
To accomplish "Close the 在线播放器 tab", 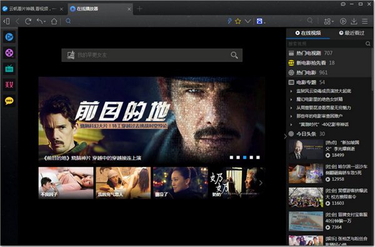I will click(129, 9).
